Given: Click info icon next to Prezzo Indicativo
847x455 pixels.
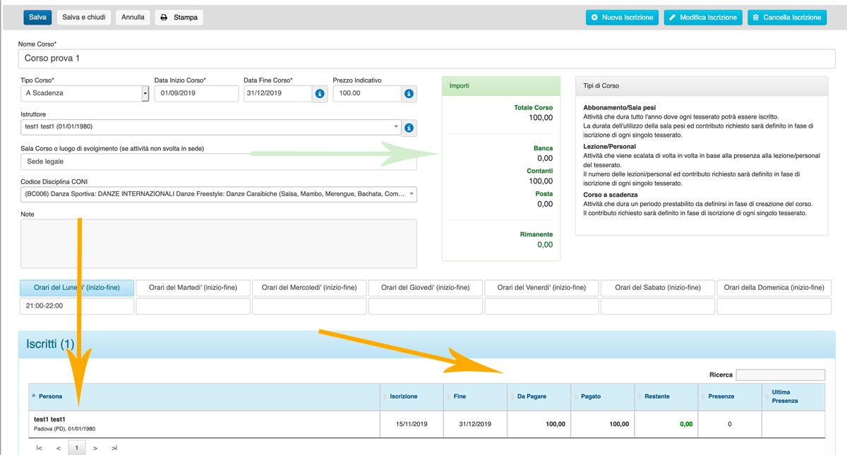Looking at the screenshot, I should [408, 93].
